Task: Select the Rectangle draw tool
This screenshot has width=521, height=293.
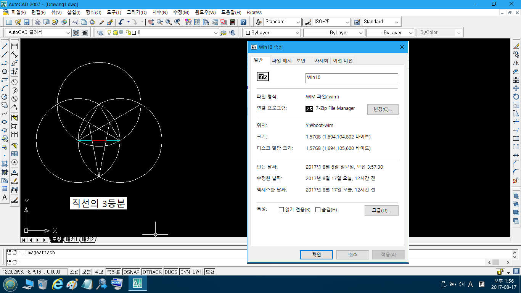Action: click(5, 80)
